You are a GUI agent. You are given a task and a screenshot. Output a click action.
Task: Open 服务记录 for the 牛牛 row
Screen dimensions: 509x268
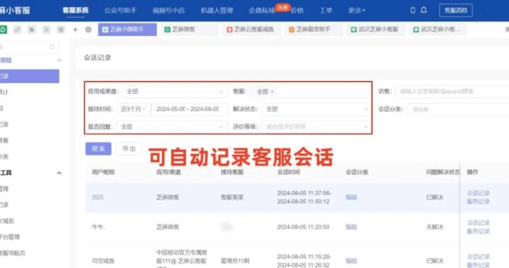click(478, 231)
